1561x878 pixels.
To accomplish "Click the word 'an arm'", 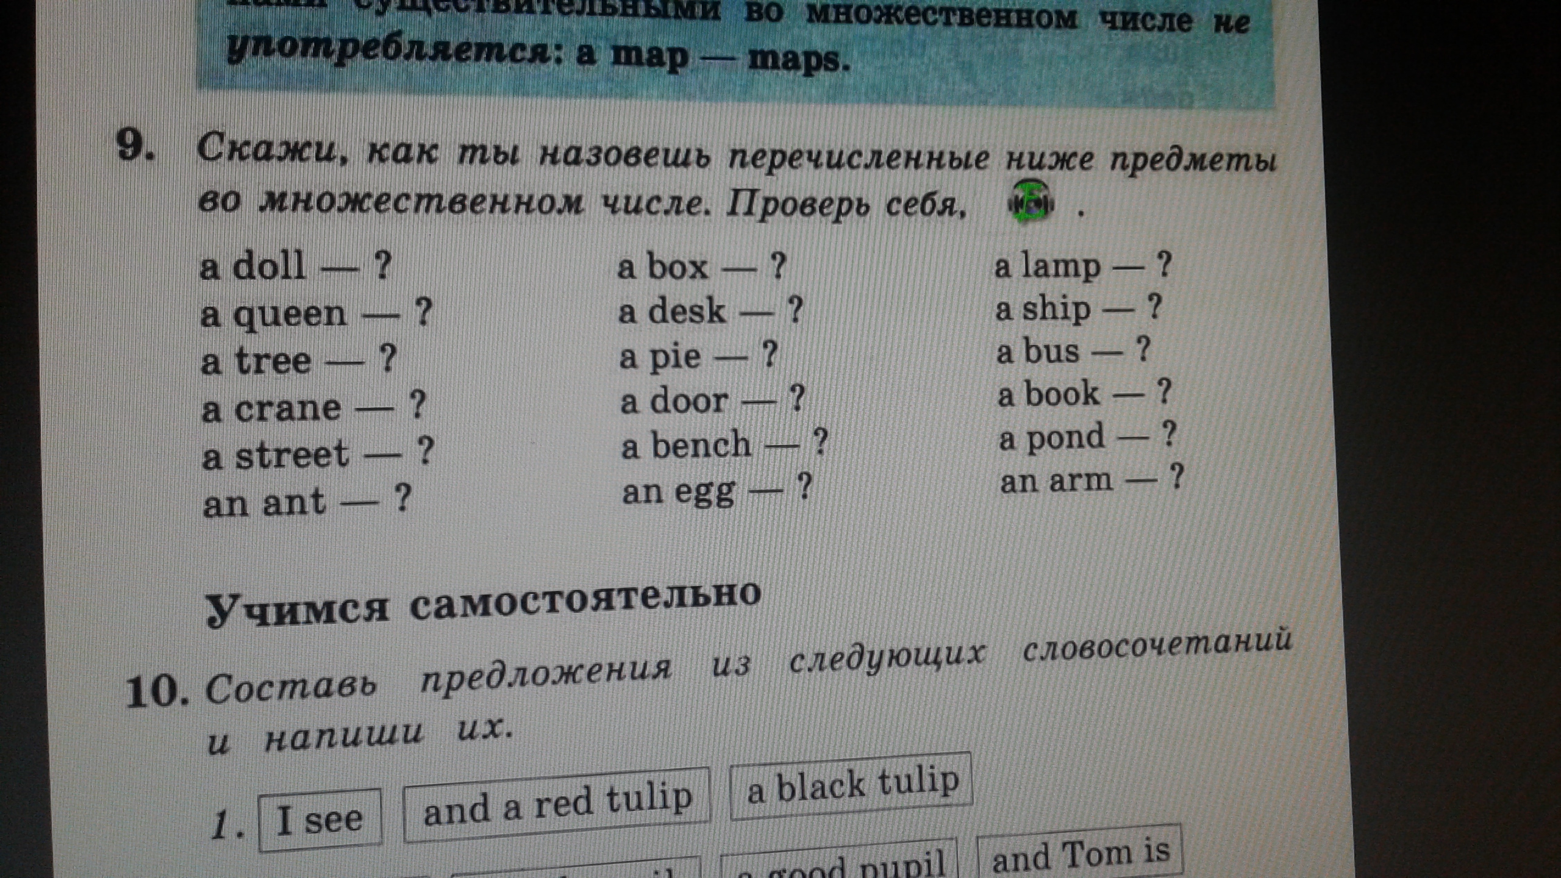I will [x=1056, y=481].
